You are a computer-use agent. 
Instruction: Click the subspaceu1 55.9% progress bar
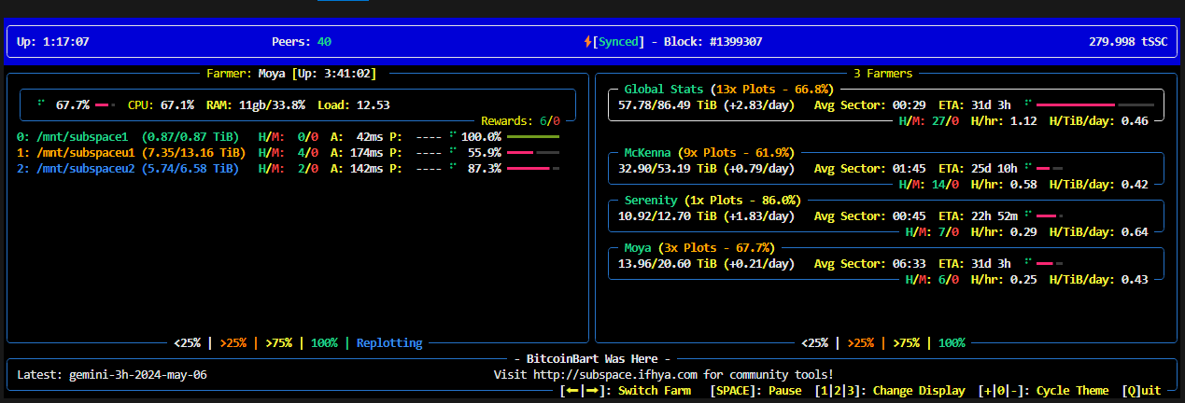532,152
